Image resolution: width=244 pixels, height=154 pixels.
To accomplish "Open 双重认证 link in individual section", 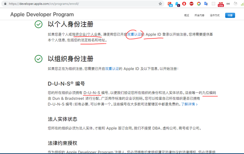I will point(134,34).
